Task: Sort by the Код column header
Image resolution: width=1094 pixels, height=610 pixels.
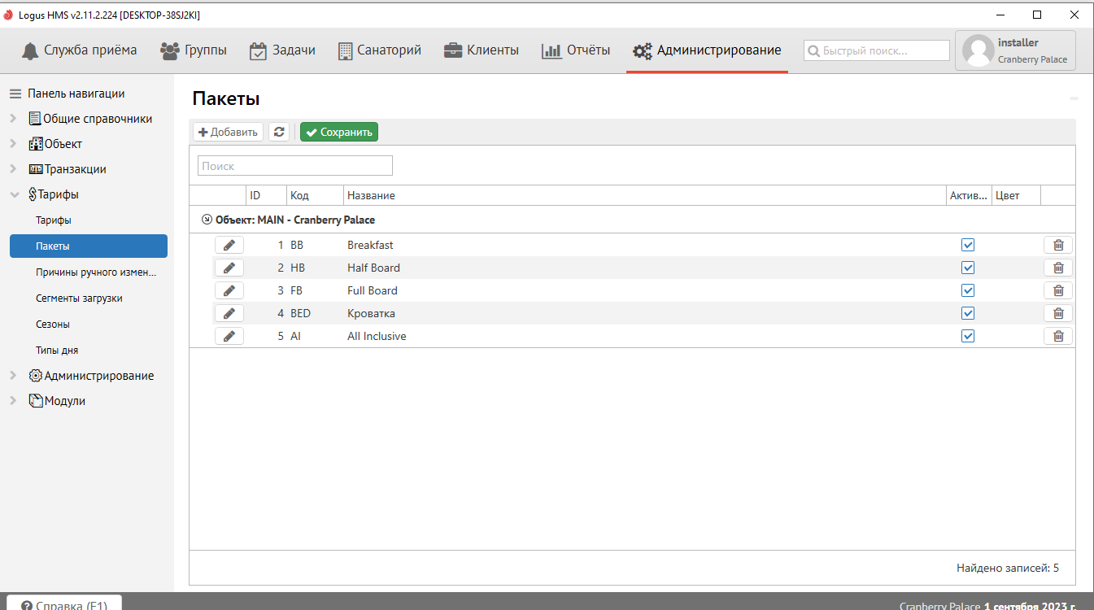Action: pyautogui.click(x=315, y=195)
